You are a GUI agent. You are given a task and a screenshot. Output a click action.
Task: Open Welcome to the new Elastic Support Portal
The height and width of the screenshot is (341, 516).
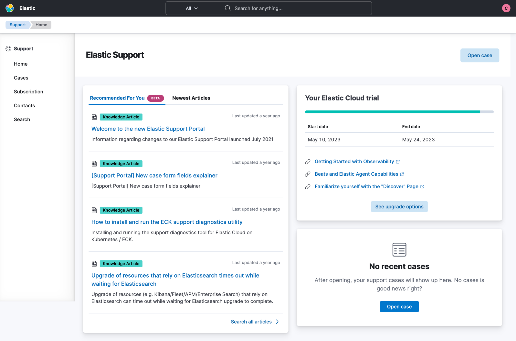tap(148, 129)
